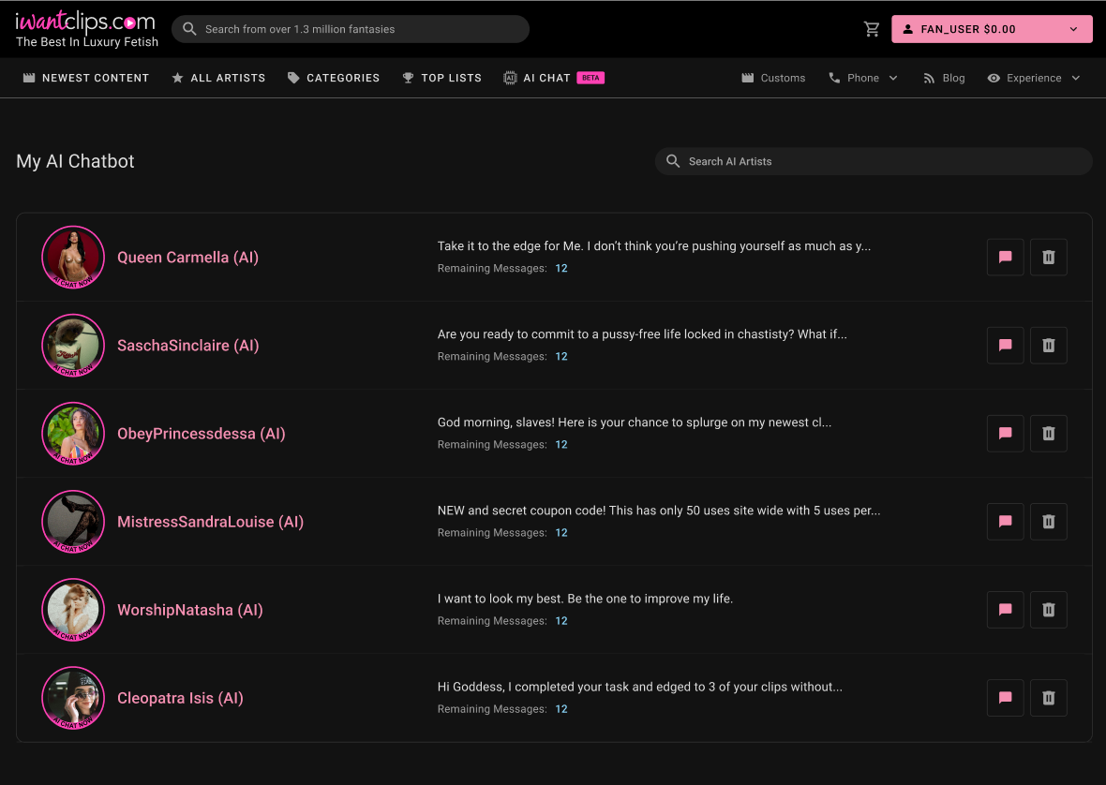Open MistressSandraLouise (AI) name link
This screenshot has width=1106, height=785.
coord(210,522)
